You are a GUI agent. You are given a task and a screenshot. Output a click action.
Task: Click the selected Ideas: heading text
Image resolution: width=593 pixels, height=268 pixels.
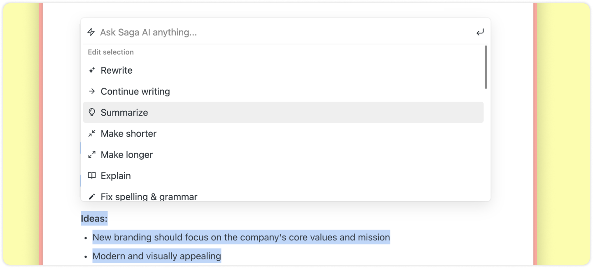(94, 219)
